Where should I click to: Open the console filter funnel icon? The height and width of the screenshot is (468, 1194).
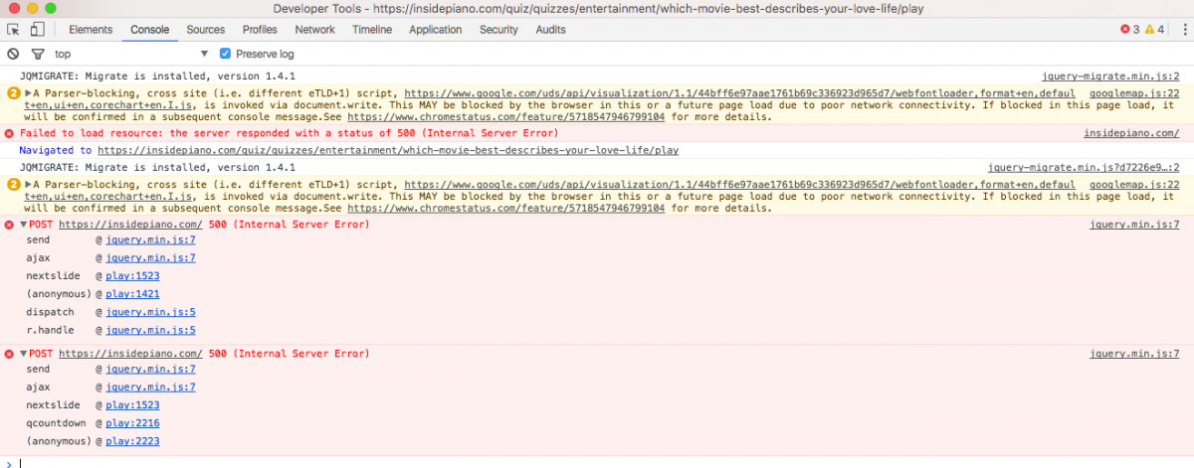click(37, 54)
